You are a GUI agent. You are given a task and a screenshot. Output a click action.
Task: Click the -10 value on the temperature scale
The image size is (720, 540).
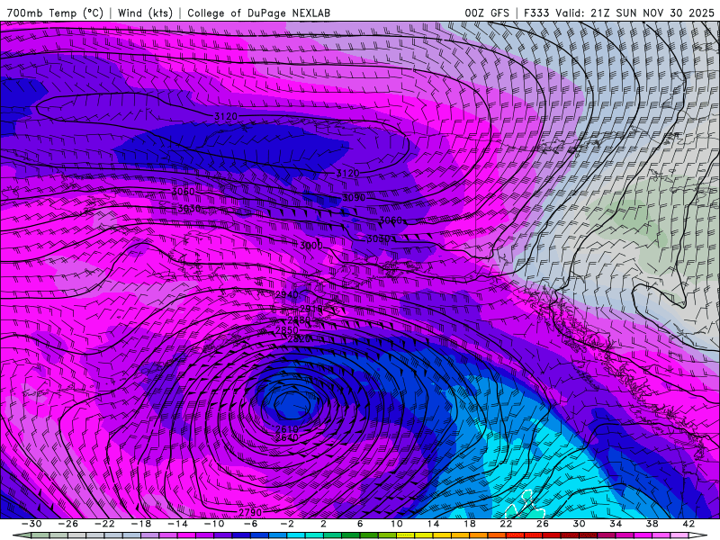214,524
